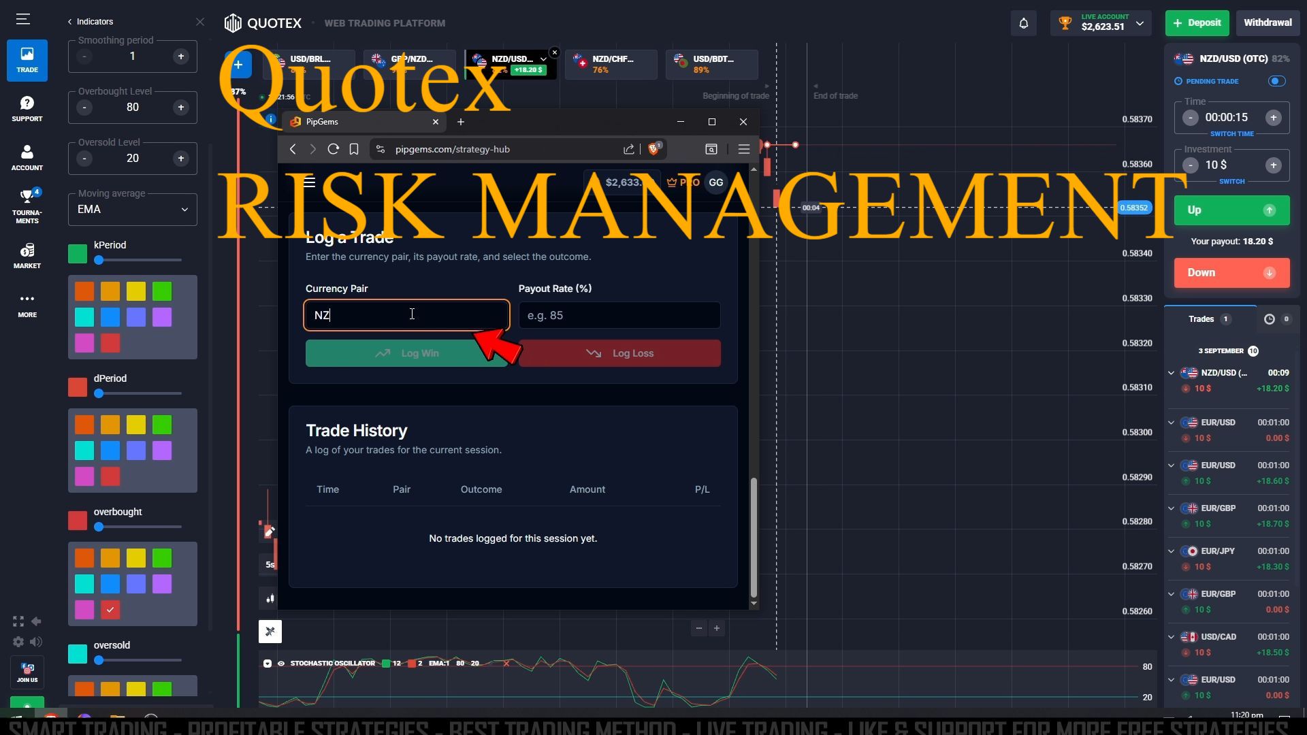Collapse the Stochastic Oscillator panel arrow
This screenshot has width=1307, height=735.
268,664
